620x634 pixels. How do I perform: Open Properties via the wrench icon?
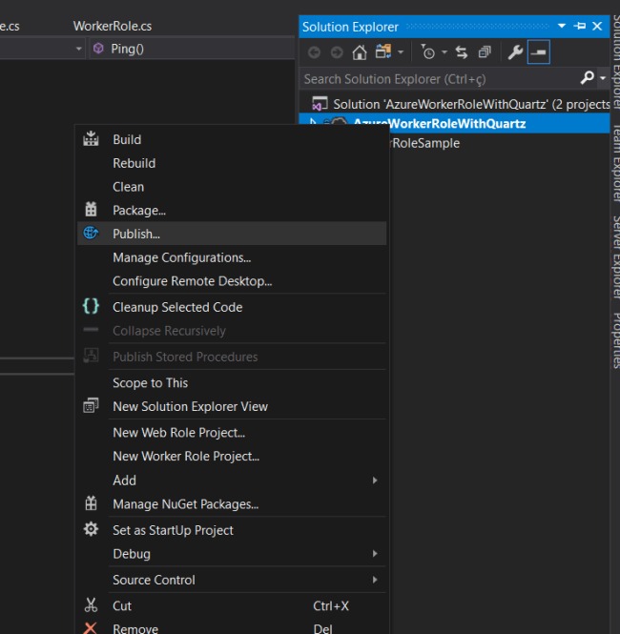tap(514, 52)
